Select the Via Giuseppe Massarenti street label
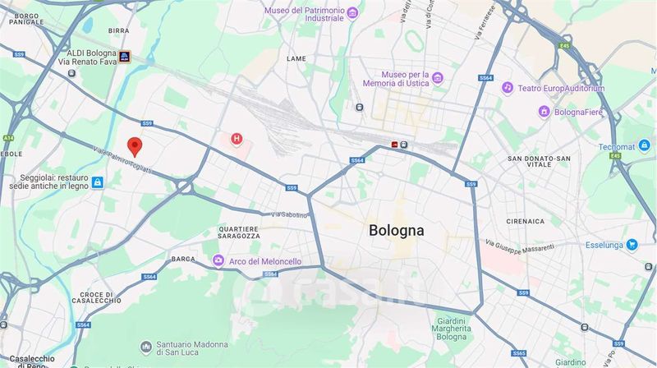Image resolution: width=657 pixels, height=368 pixels. click(520, 247)
